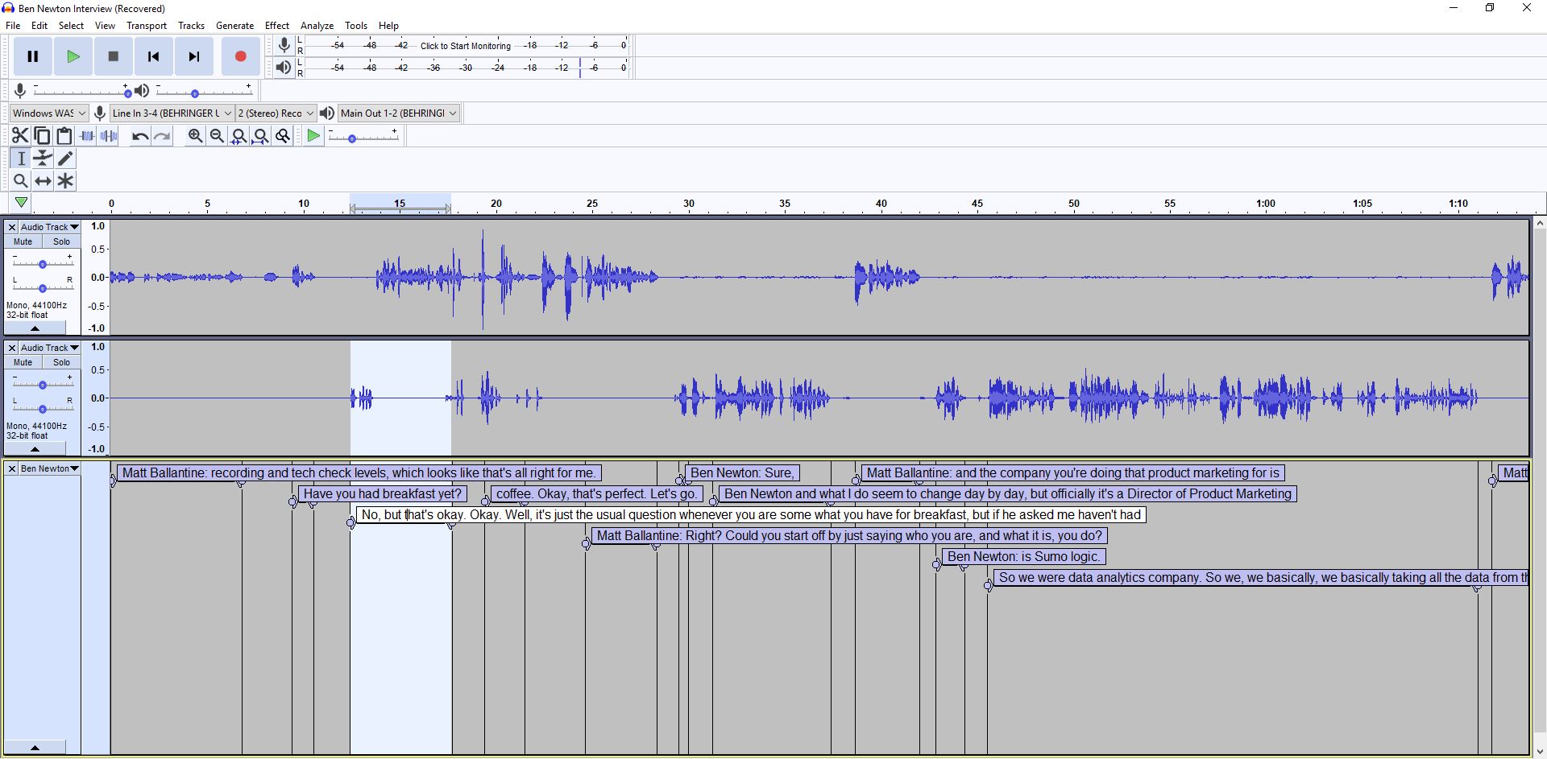Select the Envelope tool
The width and height of the screenshot is (1547, 759).
[x=42, y=159]
